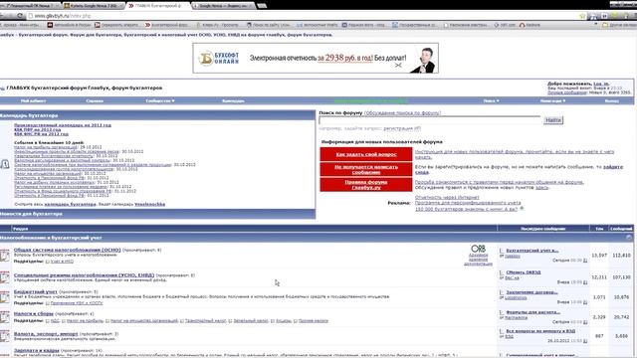Click the Новости для бухгалтера panel header
Viewport: 637px width, 358px height.
157,214
